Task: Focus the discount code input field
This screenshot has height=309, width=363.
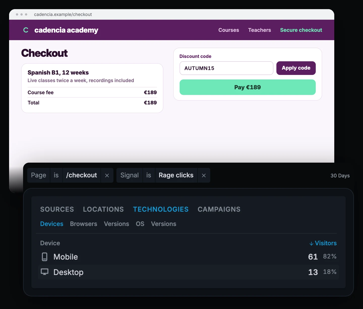Action: click(x=226, y=68)
